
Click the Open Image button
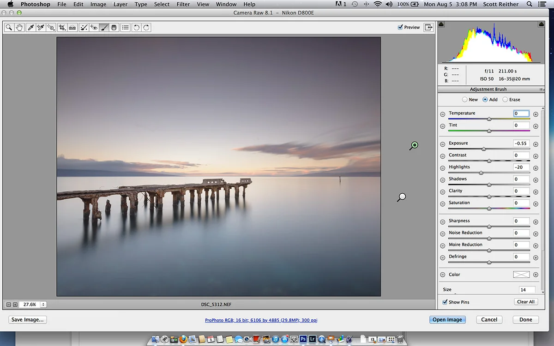click(x=447, y=319)
